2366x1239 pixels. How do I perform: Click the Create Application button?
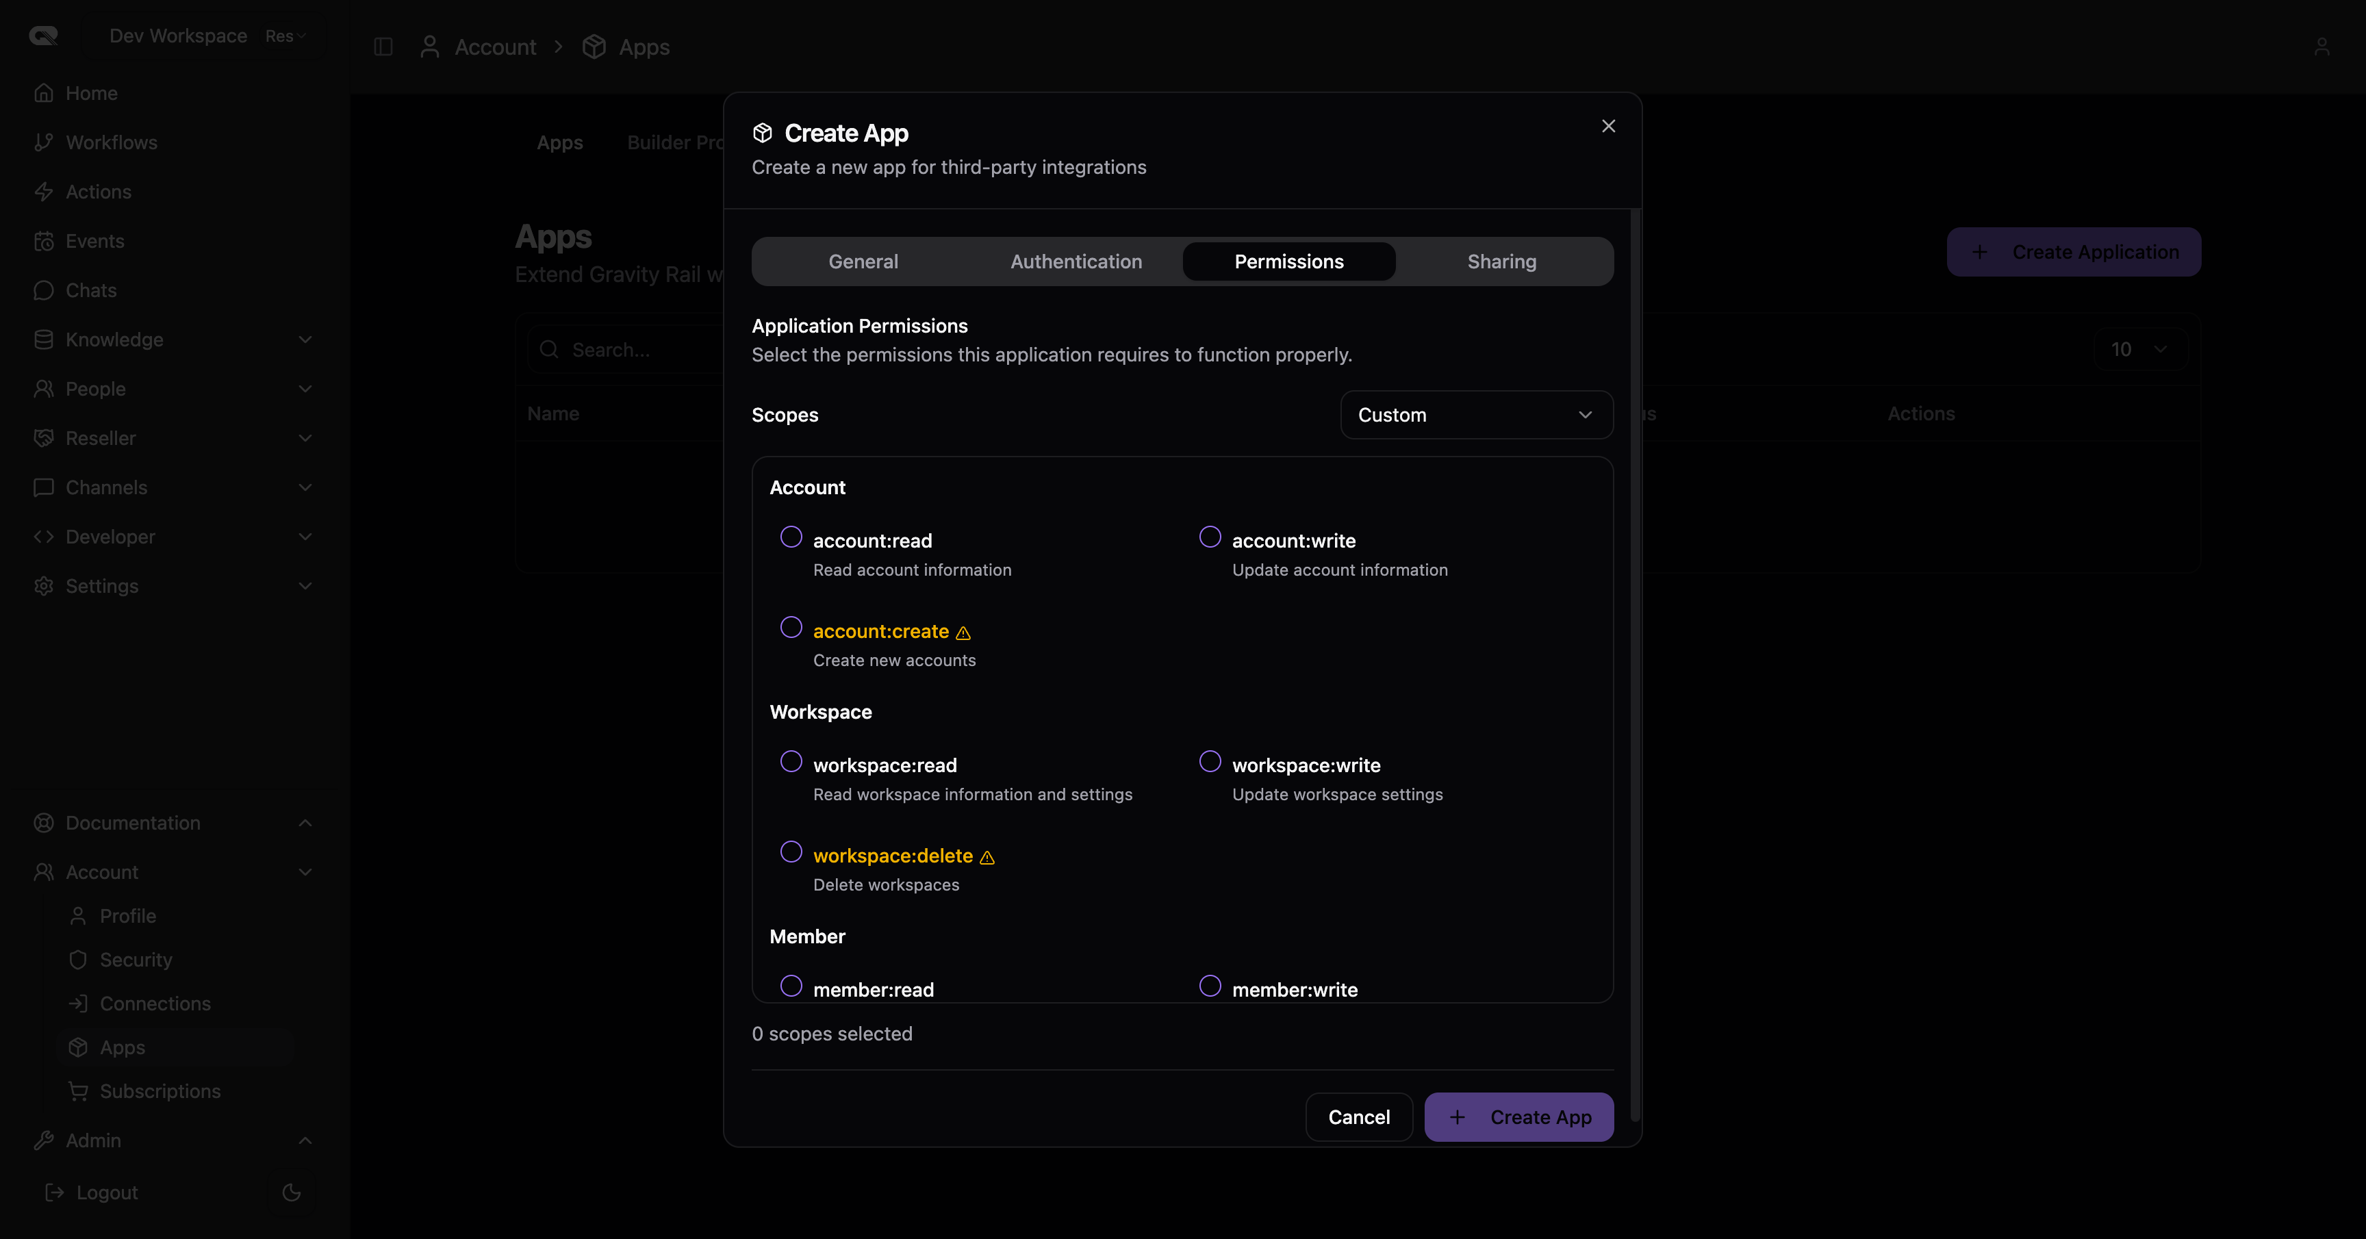pos(2074,252)
